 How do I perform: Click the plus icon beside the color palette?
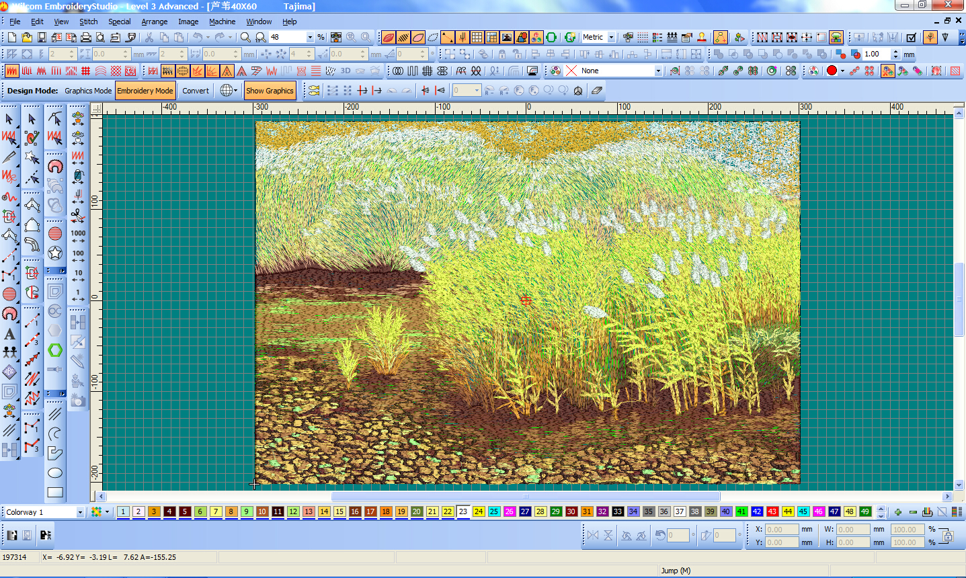[x=898, y=512]
